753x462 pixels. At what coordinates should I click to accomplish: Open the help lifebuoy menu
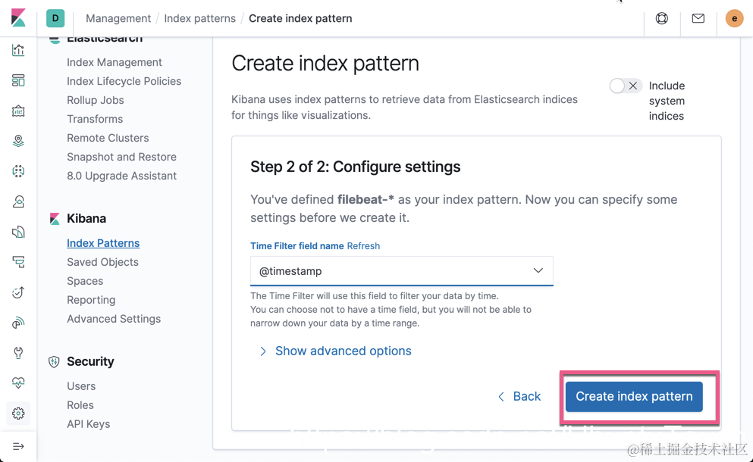(662, 18)
